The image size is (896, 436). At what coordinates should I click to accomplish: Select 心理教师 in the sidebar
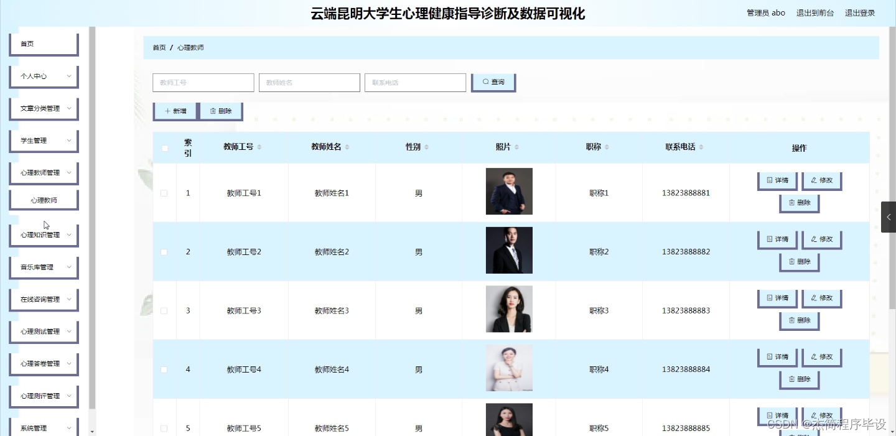(44, 200)
